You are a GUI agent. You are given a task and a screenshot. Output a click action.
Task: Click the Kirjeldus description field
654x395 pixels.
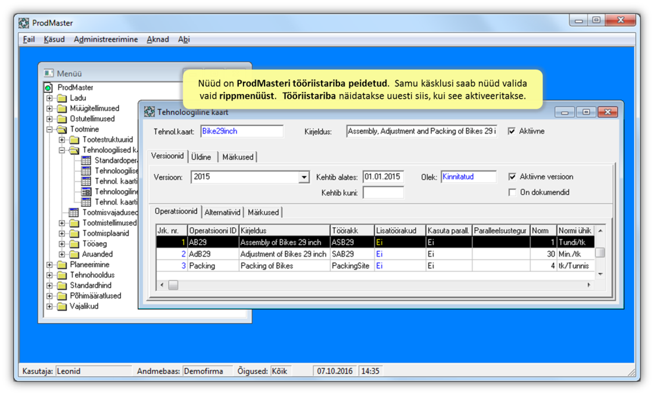coord(422,131)
